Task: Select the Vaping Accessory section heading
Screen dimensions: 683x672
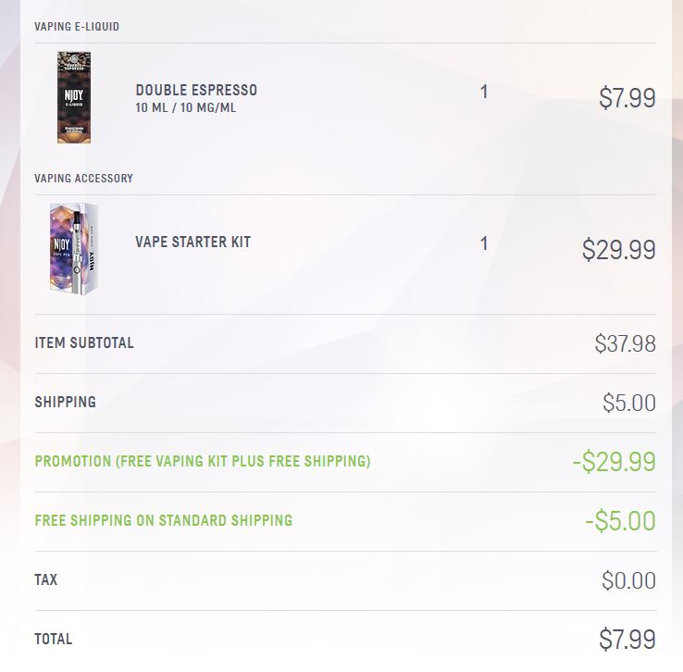Action: [x=83, y=178]
